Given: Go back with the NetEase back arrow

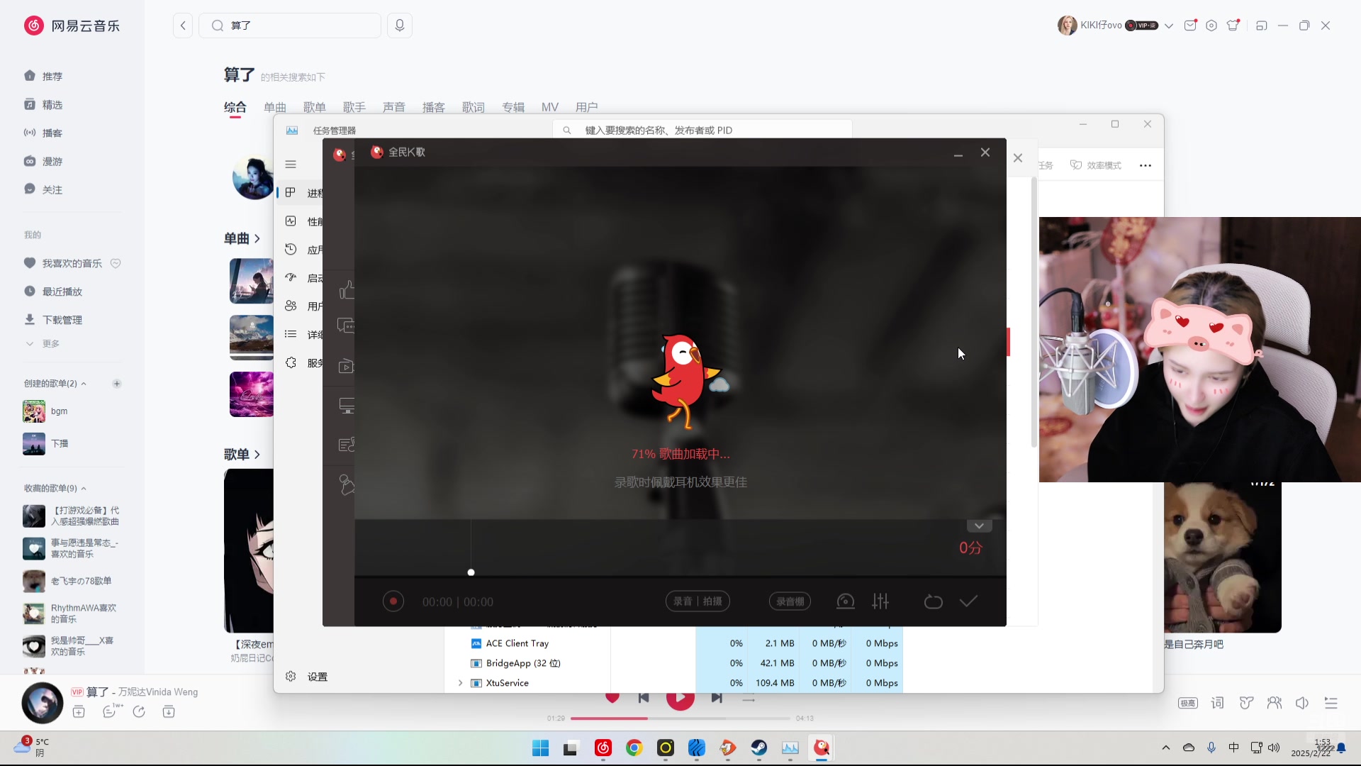Looking at the screenshot, I should [x=183, y=26].
